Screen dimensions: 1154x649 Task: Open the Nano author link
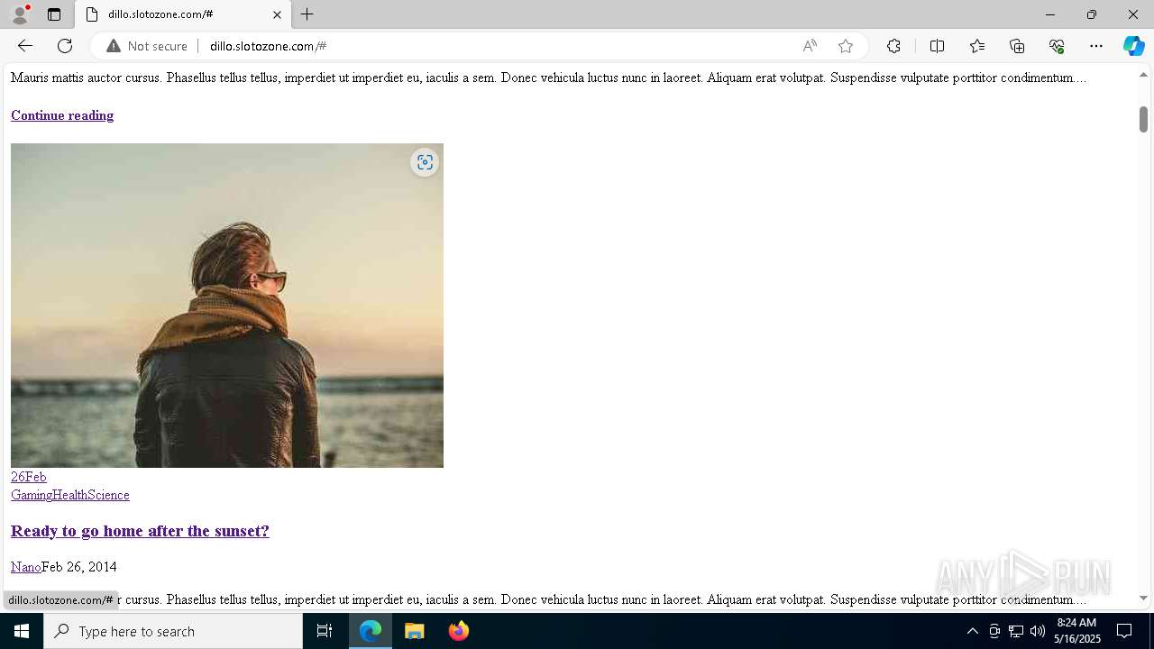[x=26, y=567]
